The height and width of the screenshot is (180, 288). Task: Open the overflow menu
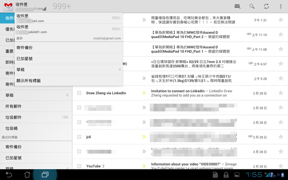(x=281, y=6)
